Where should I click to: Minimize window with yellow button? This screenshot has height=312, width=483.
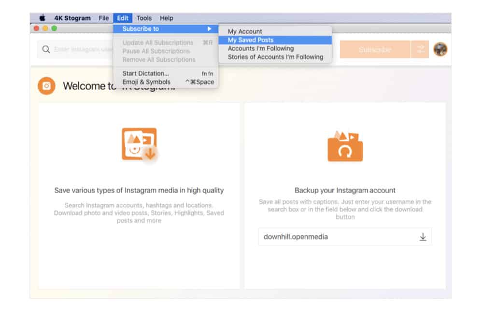point(45,28)
